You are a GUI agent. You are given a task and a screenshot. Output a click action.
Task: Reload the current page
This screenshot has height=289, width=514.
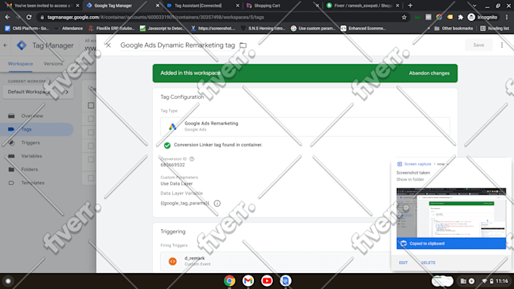[x=29, y=17]
